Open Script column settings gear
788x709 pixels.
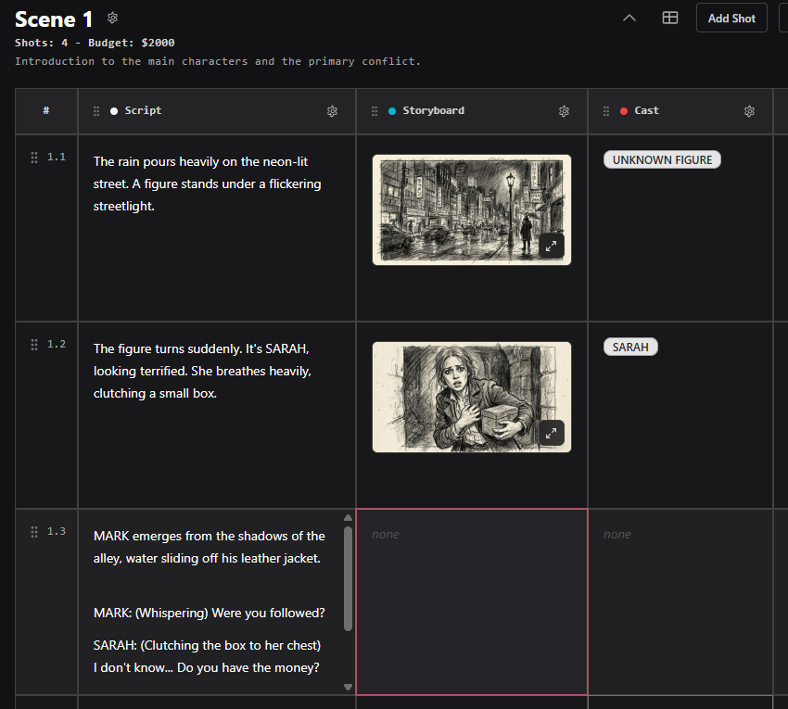[x=332, y=111]
